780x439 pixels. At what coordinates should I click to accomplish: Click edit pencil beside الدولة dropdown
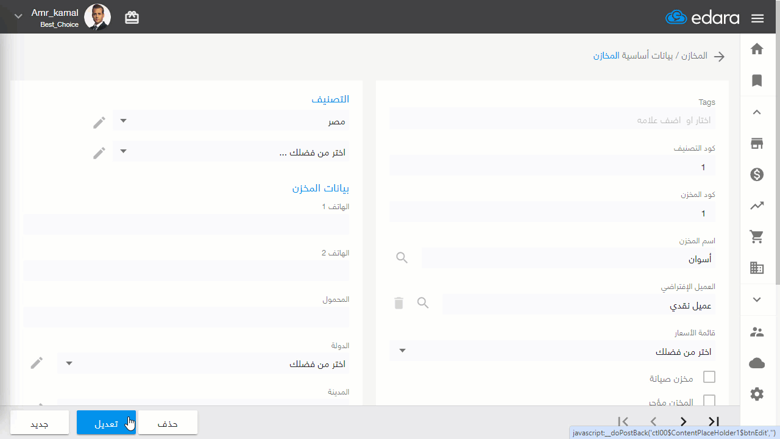click(37, 363)
